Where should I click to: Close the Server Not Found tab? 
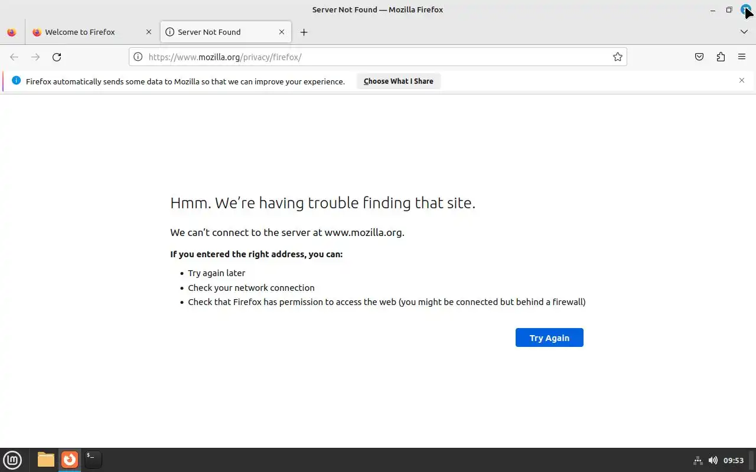tap(282, 32)
